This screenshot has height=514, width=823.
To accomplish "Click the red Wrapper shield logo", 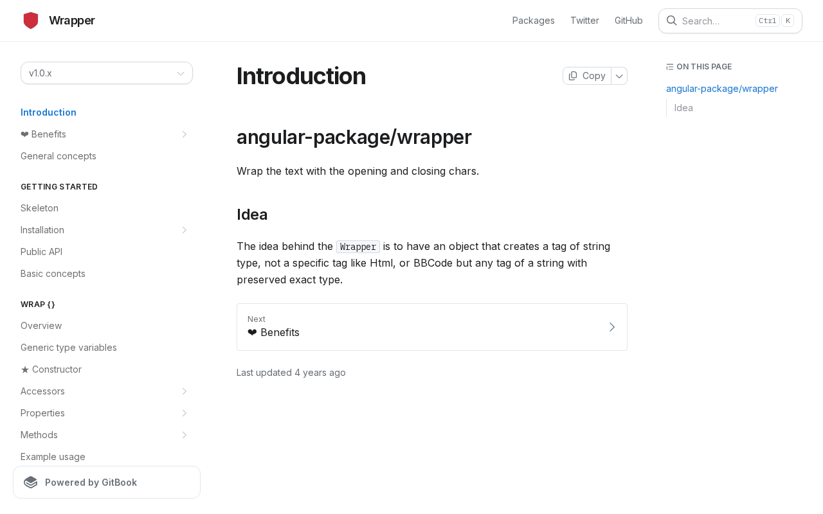I will click(x=31, y=21).
